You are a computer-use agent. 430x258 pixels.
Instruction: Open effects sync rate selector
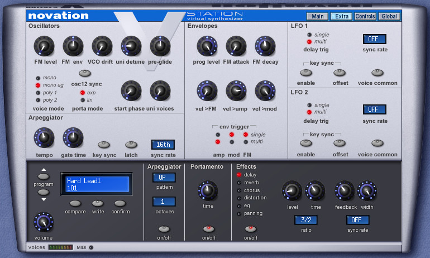coord(357,220)
